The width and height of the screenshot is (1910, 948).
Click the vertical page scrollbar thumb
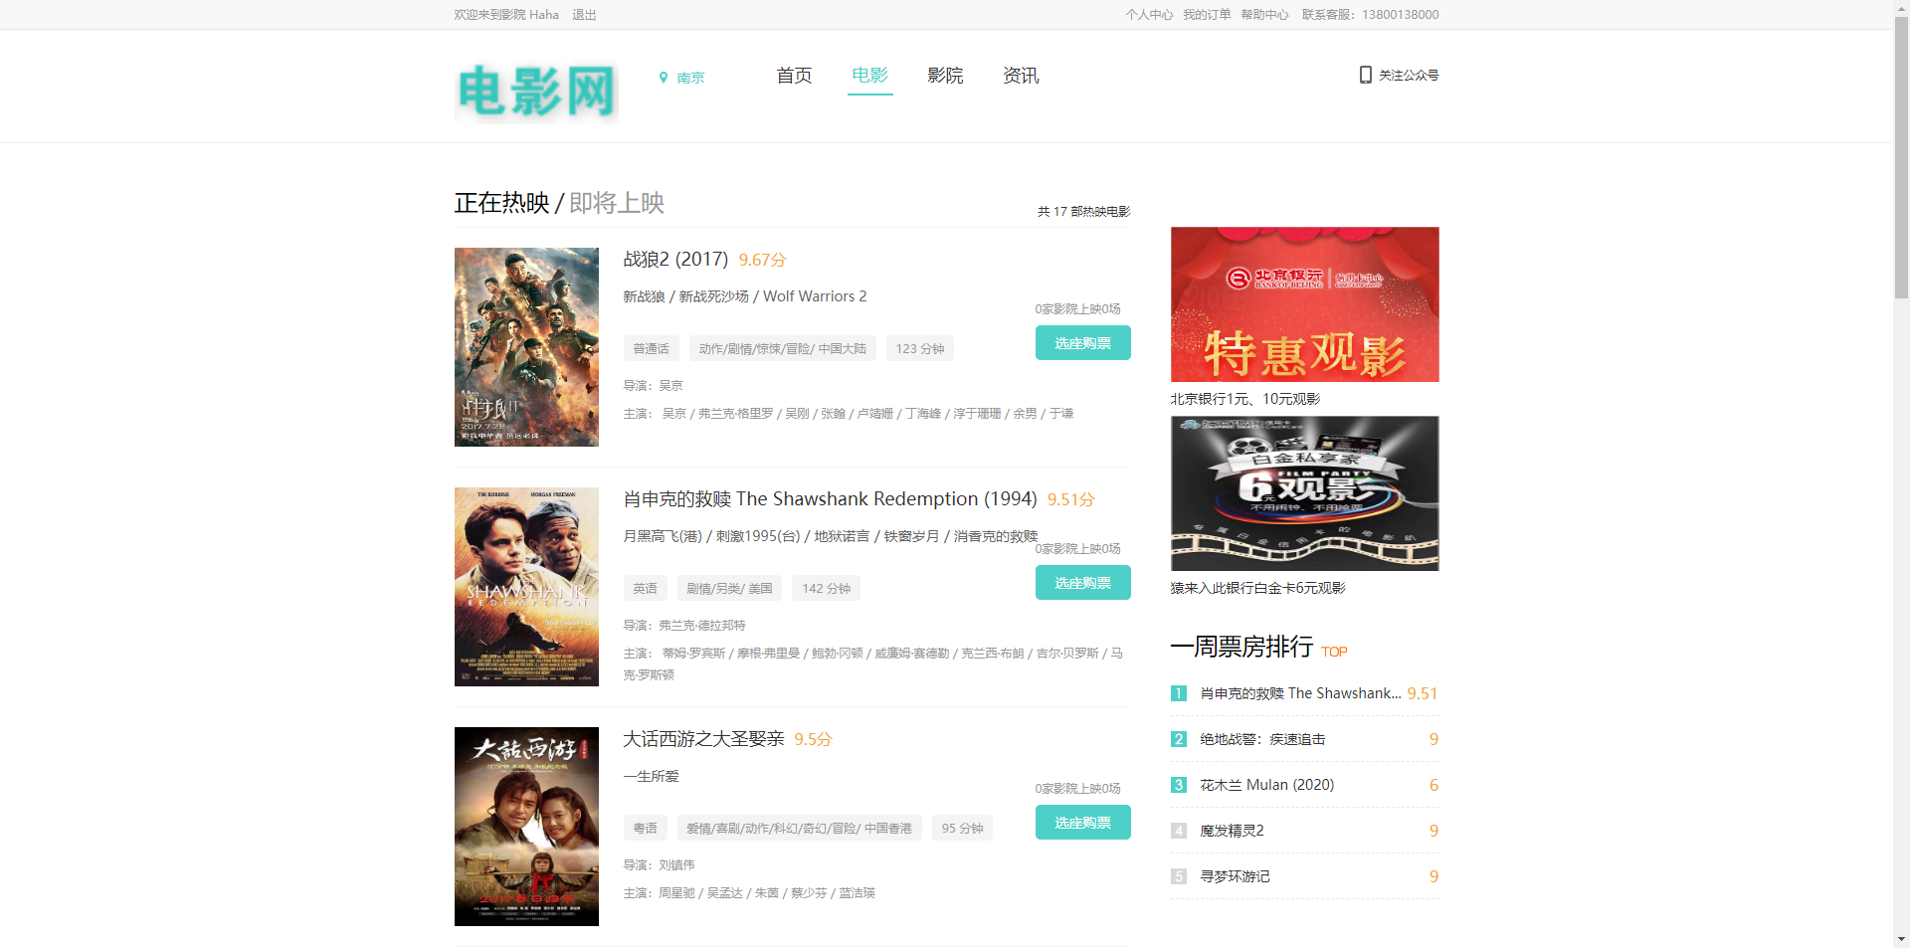pos(1901,159)
